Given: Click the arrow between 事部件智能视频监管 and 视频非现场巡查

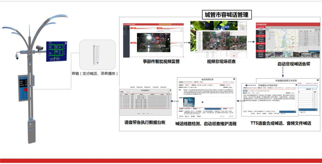Looking at the screenshot, I should (x=187, y=43).
